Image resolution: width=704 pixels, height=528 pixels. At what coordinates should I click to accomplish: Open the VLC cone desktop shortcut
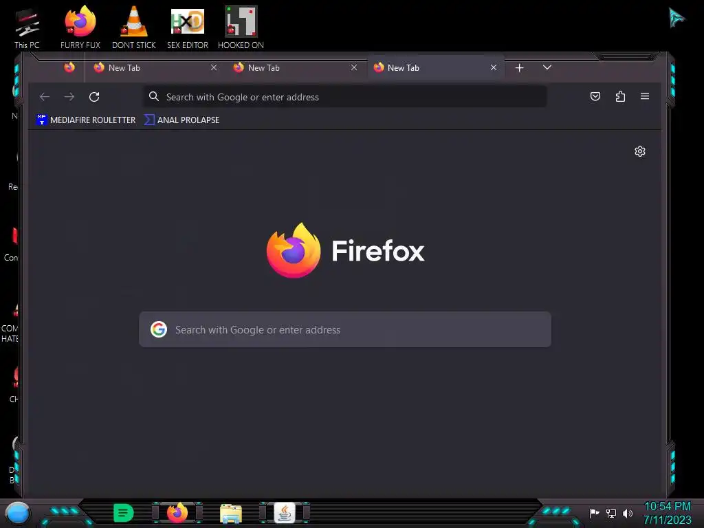(x=134, y=27)
